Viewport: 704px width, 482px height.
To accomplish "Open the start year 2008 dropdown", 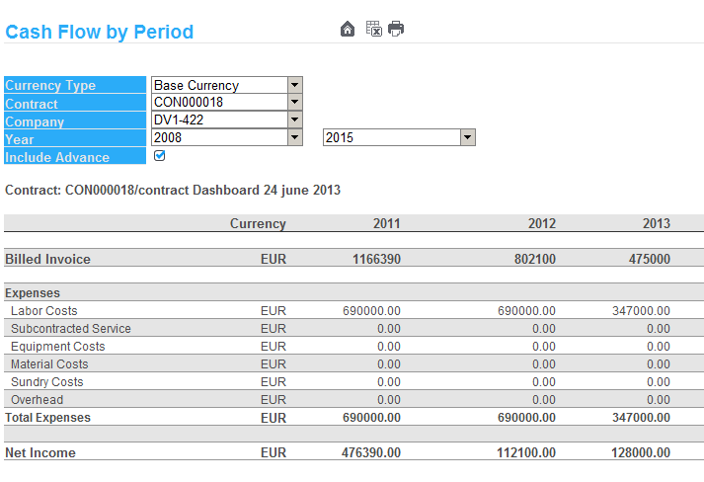I will click(294, 137).
